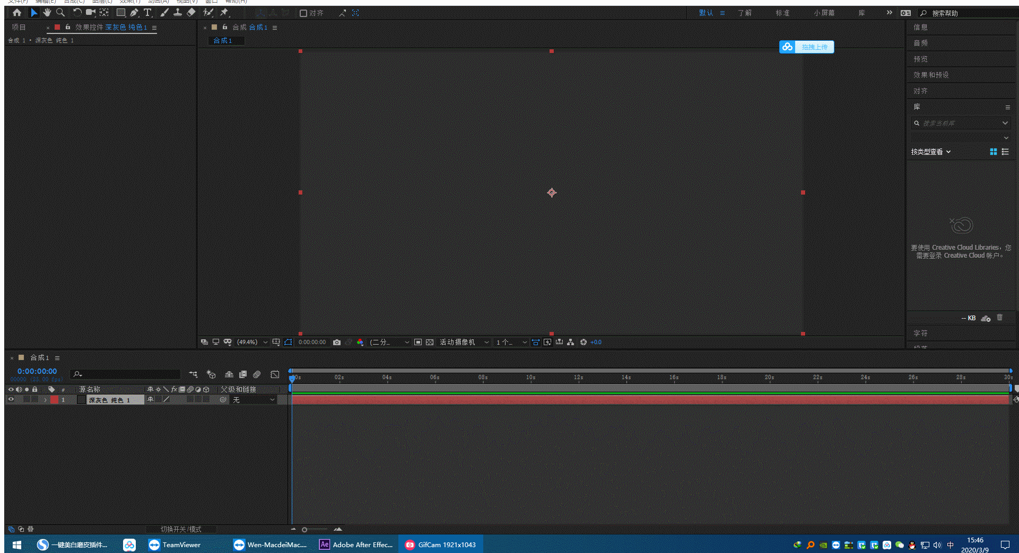
Task: Select the Hand tool
Action: tap(47, 13)
